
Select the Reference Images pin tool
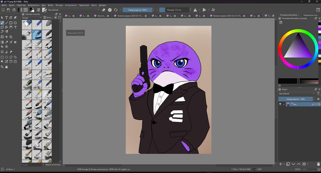[11, 52]
